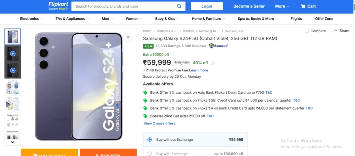Image resolution: width=355 pixels, height=156 pixels.
Task: Click the Flipkart Explore Plus logo
Action: click(x=58, y=6)
